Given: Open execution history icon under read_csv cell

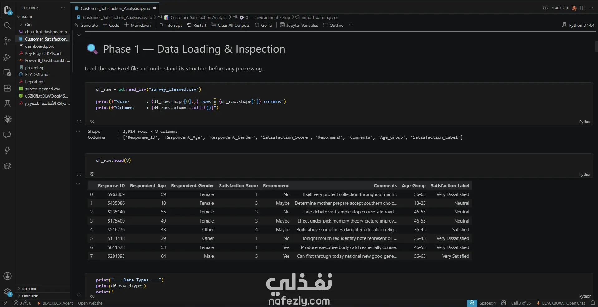Looking at the screenshot, I should pyautogui.click(x=92, y=122).
